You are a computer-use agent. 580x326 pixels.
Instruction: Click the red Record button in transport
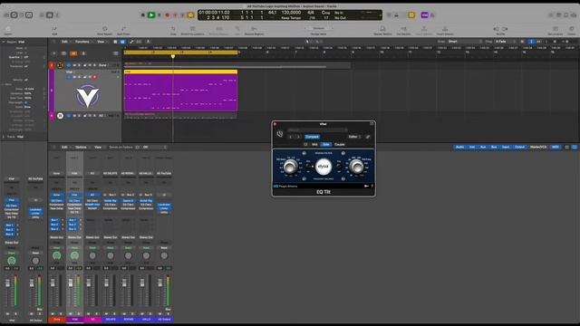click(167, 15)
